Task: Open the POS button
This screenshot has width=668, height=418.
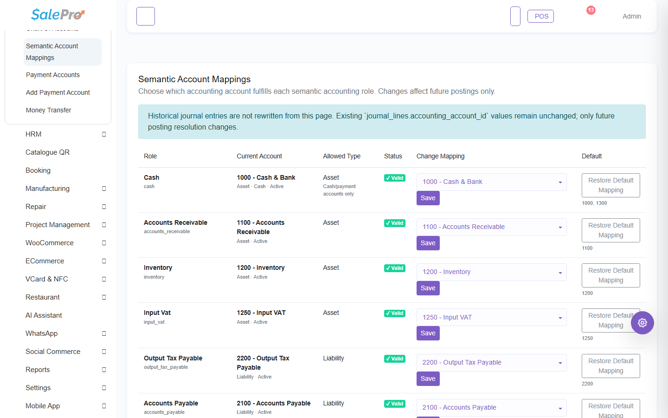Action: tap(541, 16)
